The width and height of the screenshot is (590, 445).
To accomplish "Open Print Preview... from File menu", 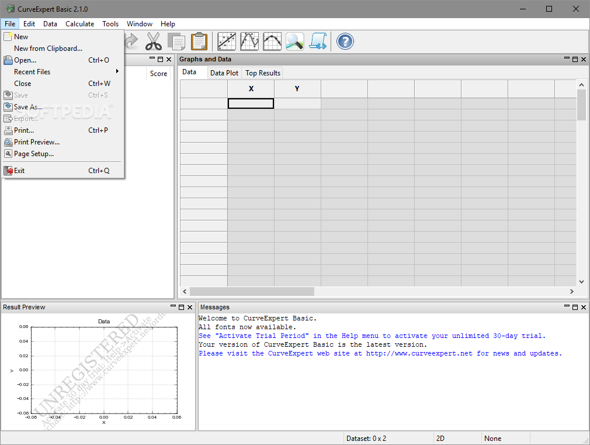I will [63, 142].
